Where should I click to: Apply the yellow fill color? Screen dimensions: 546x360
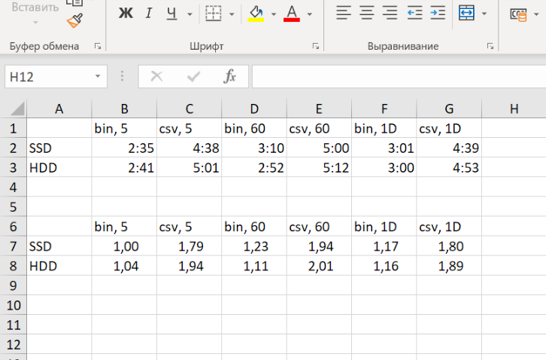coord(256,13)
